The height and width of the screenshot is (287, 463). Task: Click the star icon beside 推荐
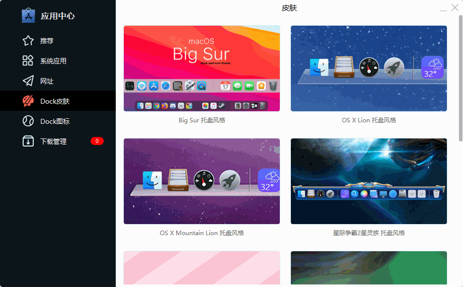click(28, 40)
